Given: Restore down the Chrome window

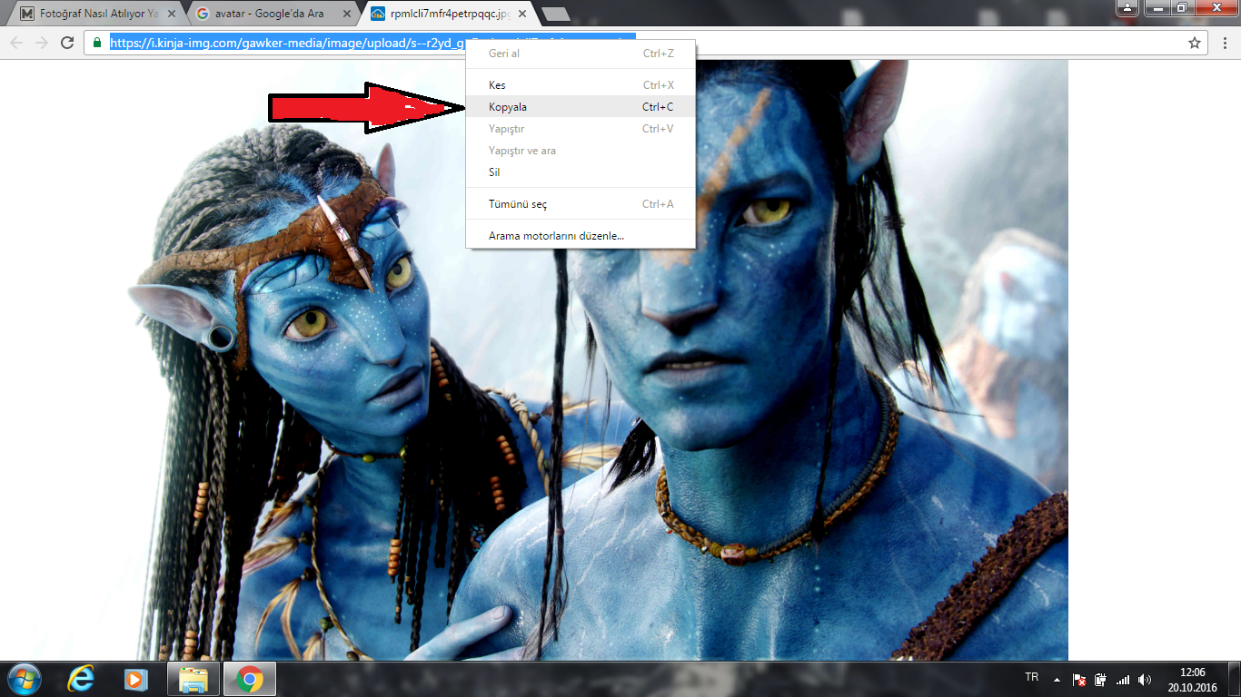Looking at the screenshot, I should pos(1181,7).
